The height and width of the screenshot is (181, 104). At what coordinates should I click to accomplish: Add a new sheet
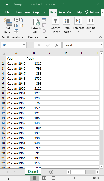click(51, 172)
